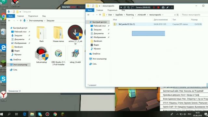
Task: Select Этот компьютер in the resourcepacks sidebar
Action: (99, 59)
